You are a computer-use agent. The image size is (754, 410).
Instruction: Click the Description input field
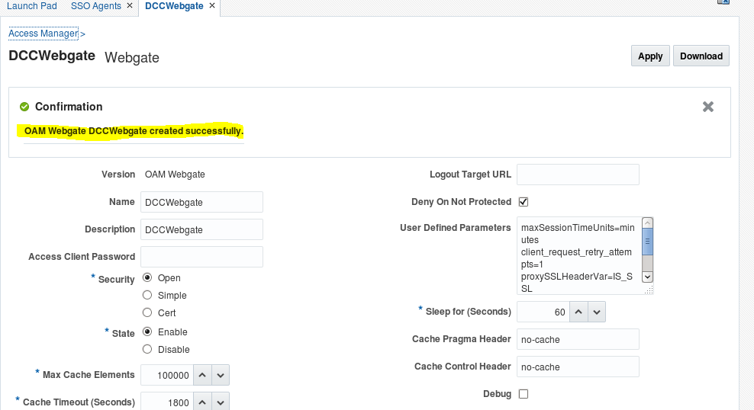click(x=201, y=229)
